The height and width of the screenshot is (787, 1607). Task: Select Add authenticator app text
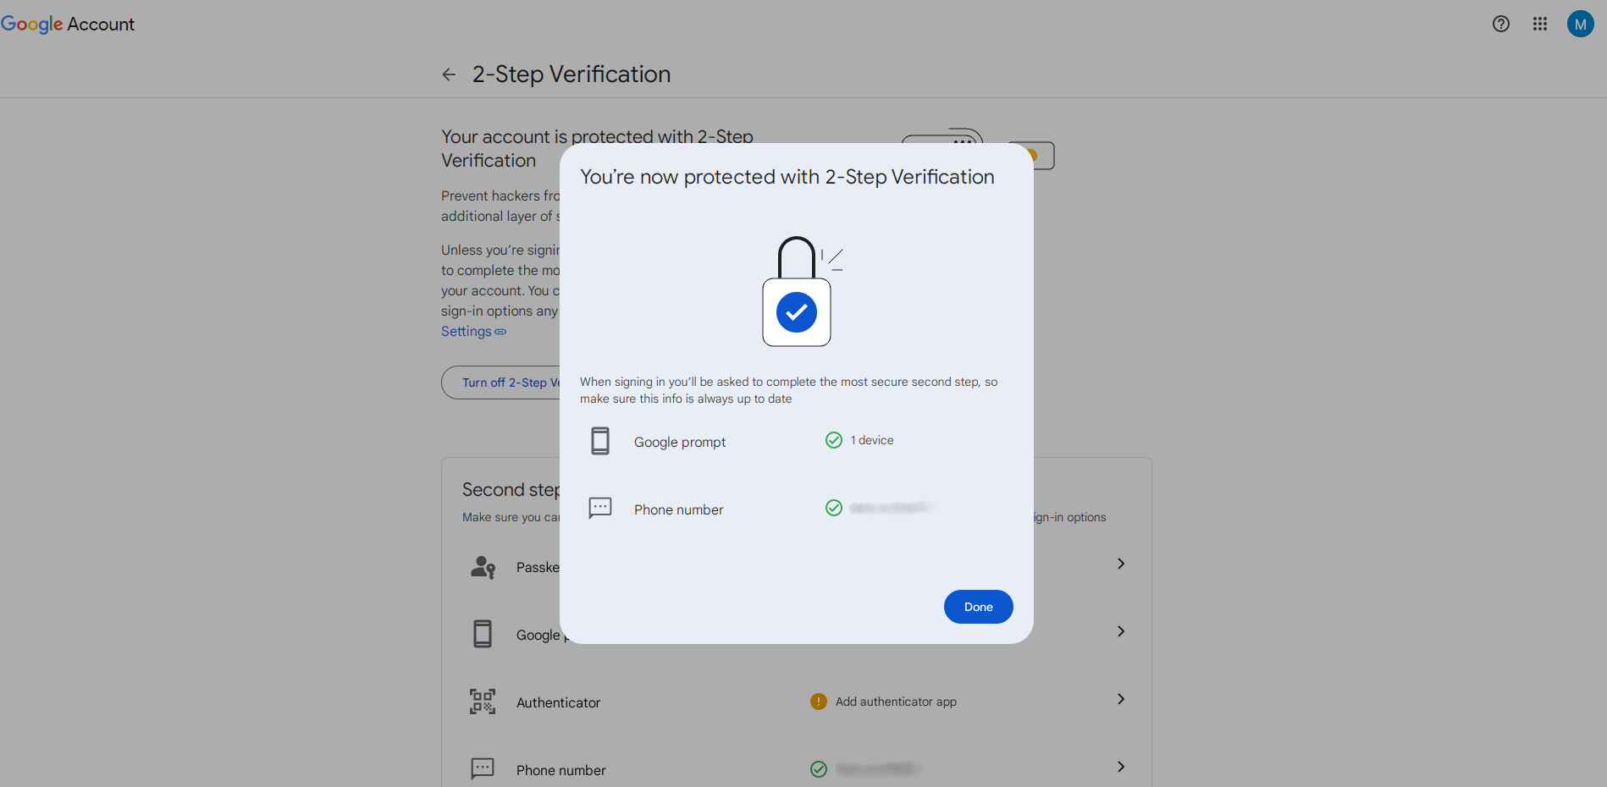point(896,702)
